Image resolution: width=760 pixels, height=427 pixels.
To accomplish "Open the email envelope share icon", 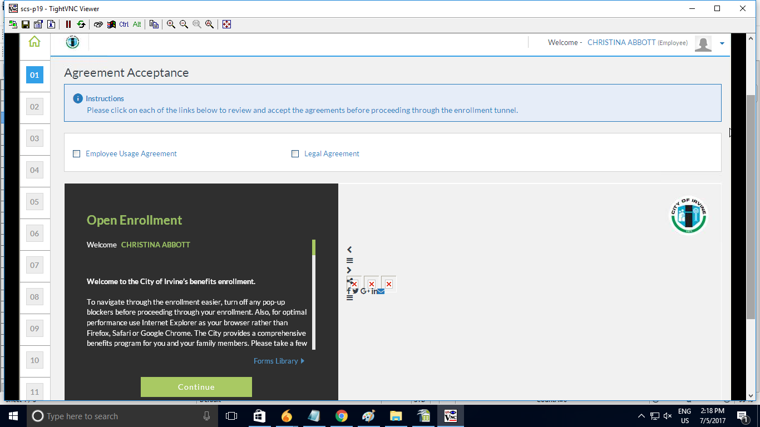I will tap(380, 290).
